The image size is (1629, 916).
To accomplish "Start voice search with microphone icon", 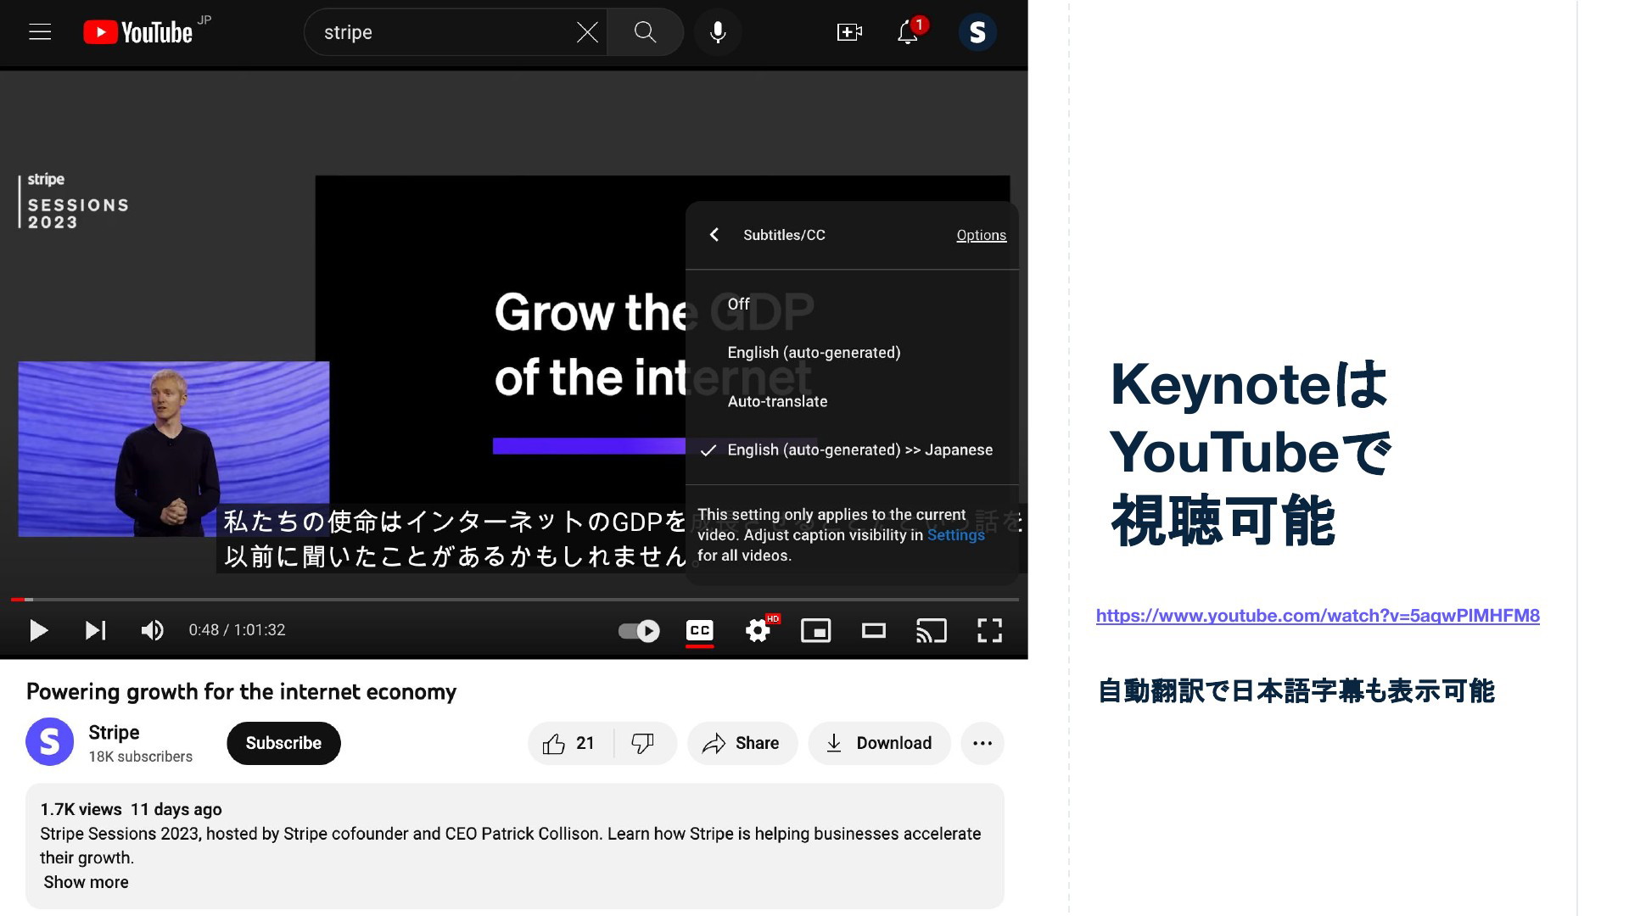I will [718, 32].
